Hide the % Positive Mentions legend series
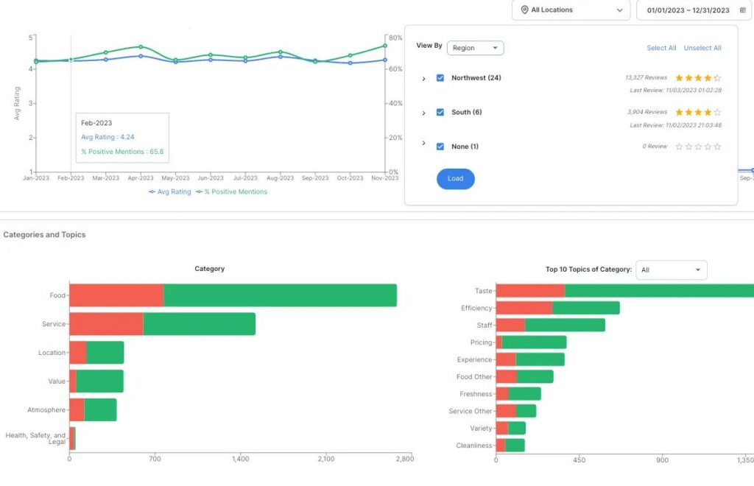The image size is (754, 486). click(231, 191)
